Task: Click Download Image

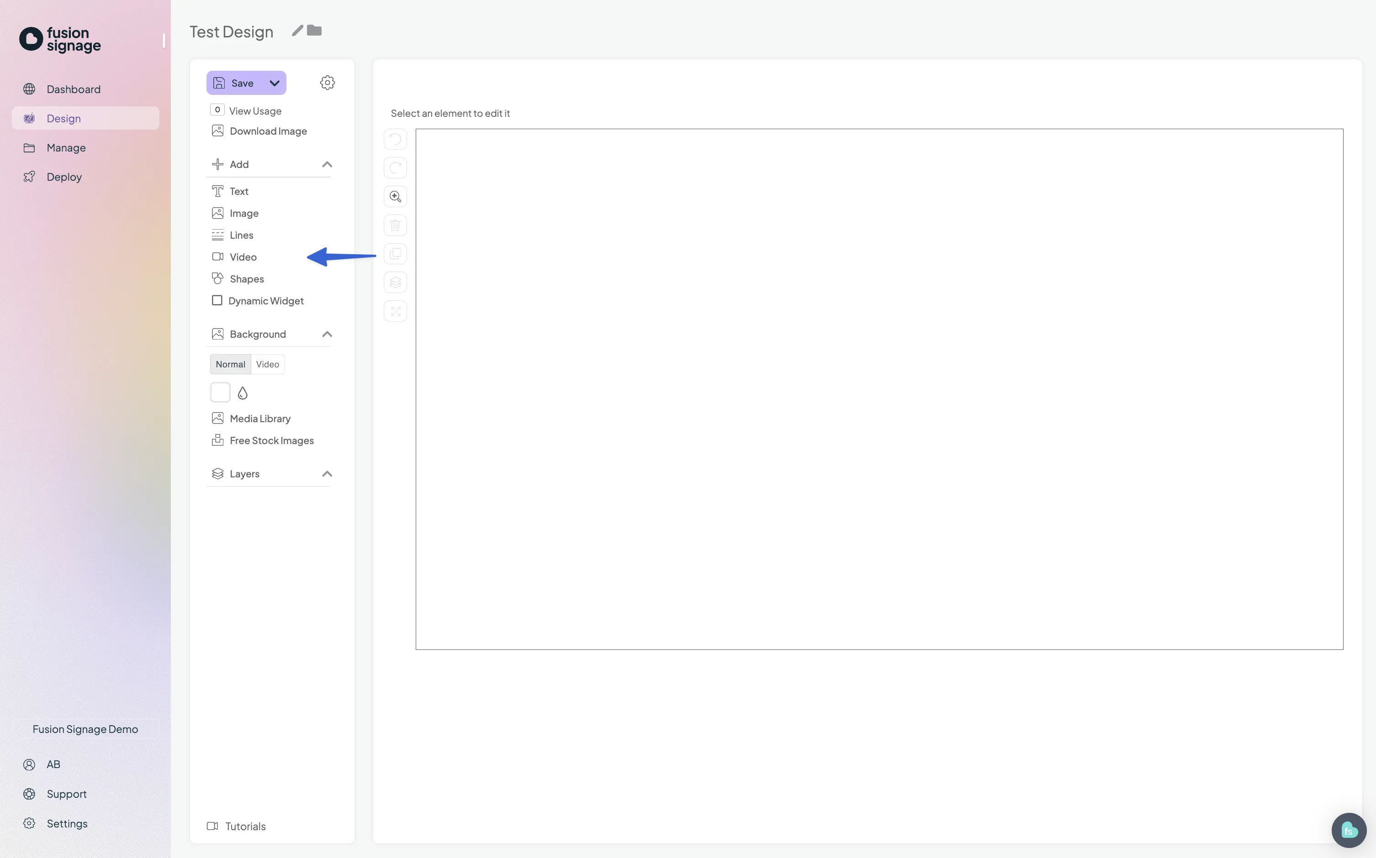Action: 259,131
